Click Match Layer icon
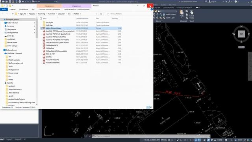The width and height of the screenshot is (252, 142). point(164,18)
